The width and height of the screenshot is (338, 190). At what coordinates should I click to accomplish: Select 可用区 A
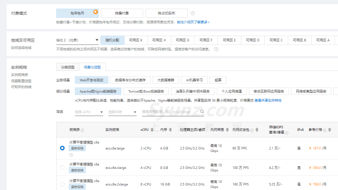coord(323,40)
